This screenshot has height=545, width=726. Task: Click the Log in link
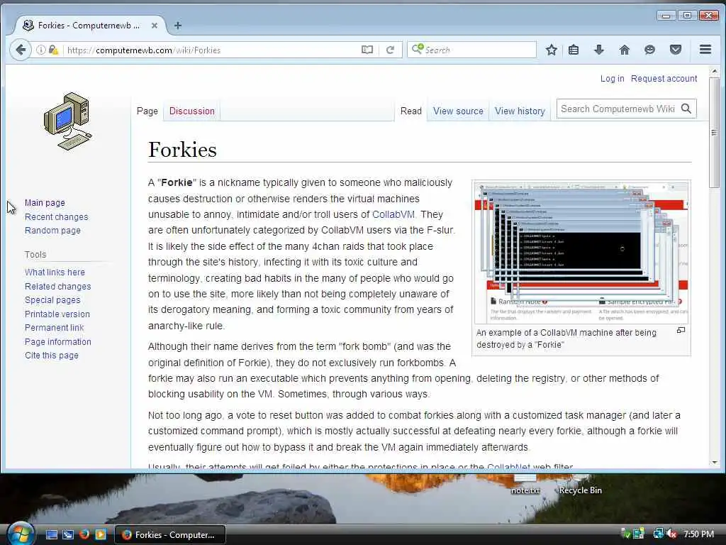(x=612, y=79)
